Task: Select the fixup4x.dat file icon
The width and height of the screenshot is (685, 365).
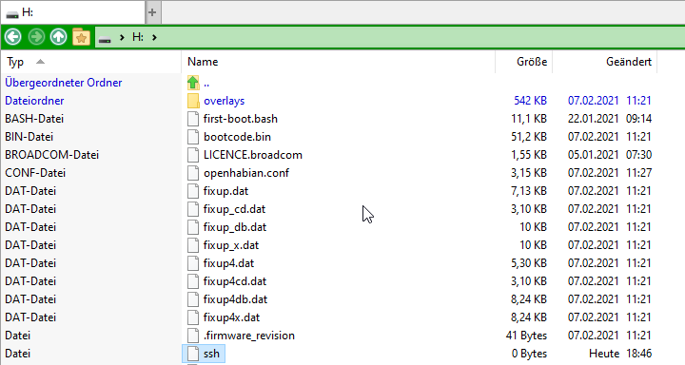Action: coord(193,317)
